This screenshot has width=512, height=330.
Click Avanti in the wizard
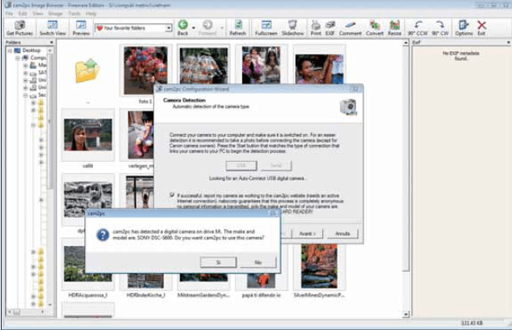point(307,234)
